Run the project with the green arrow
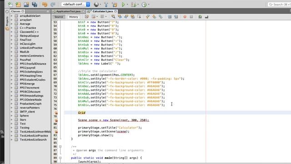 [x=123, y=5]
